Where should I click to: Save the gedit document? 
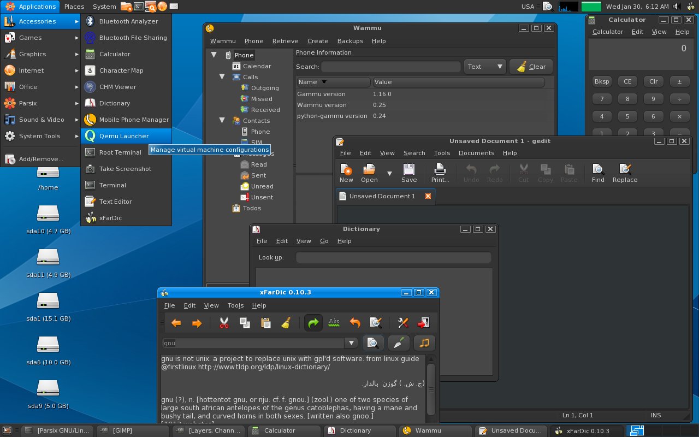(x=409, y=173)
